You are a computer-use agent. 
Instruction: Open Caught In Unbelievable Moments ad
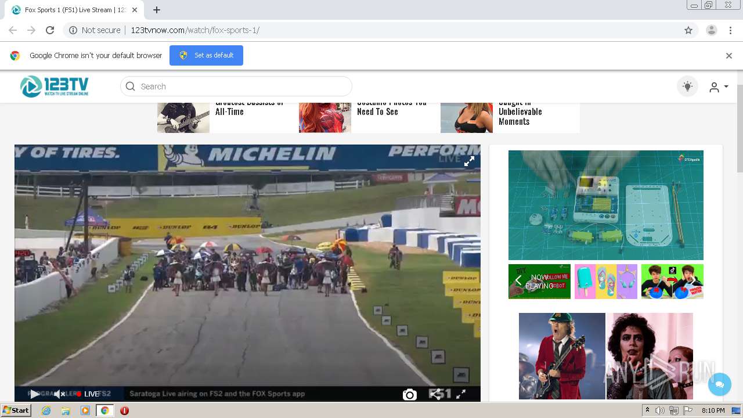click(520, 111)
